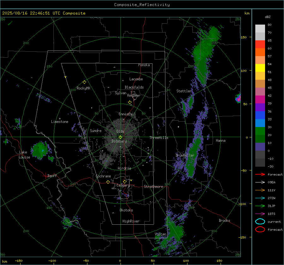Pick the red 60-65 dBZ color swatch

click(260, 44)
